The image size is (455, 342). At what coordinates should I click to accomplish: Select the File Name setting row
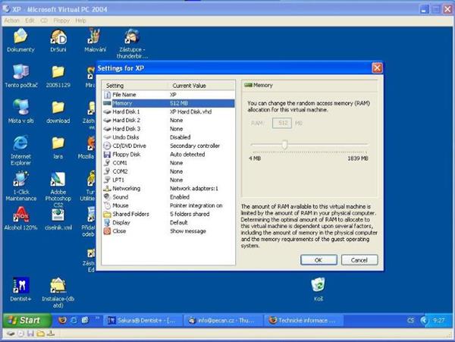click(x=168, y=95)
